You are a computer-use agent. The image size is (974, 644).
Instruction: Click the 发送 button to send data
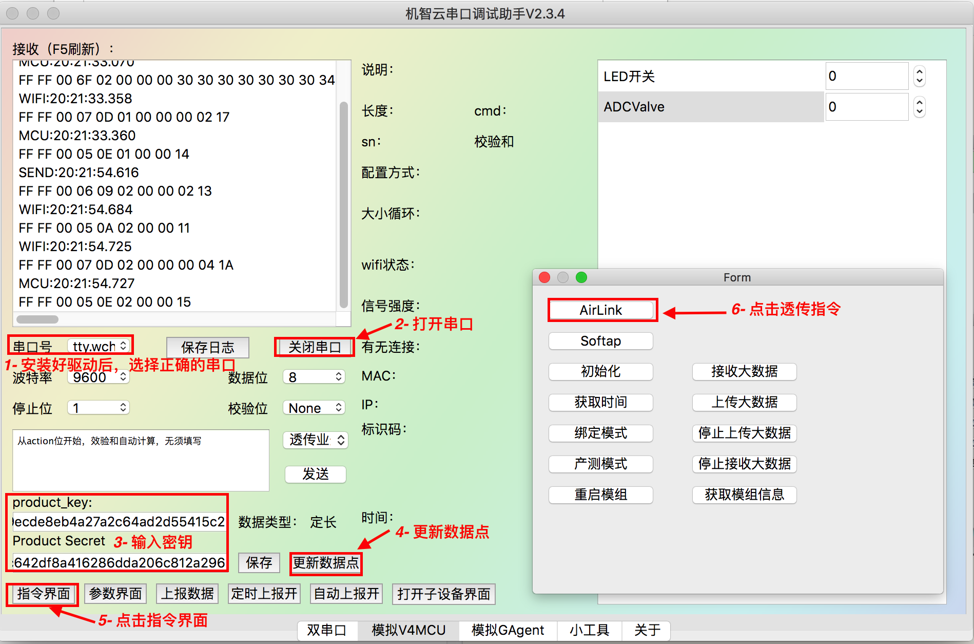(315, 474)
